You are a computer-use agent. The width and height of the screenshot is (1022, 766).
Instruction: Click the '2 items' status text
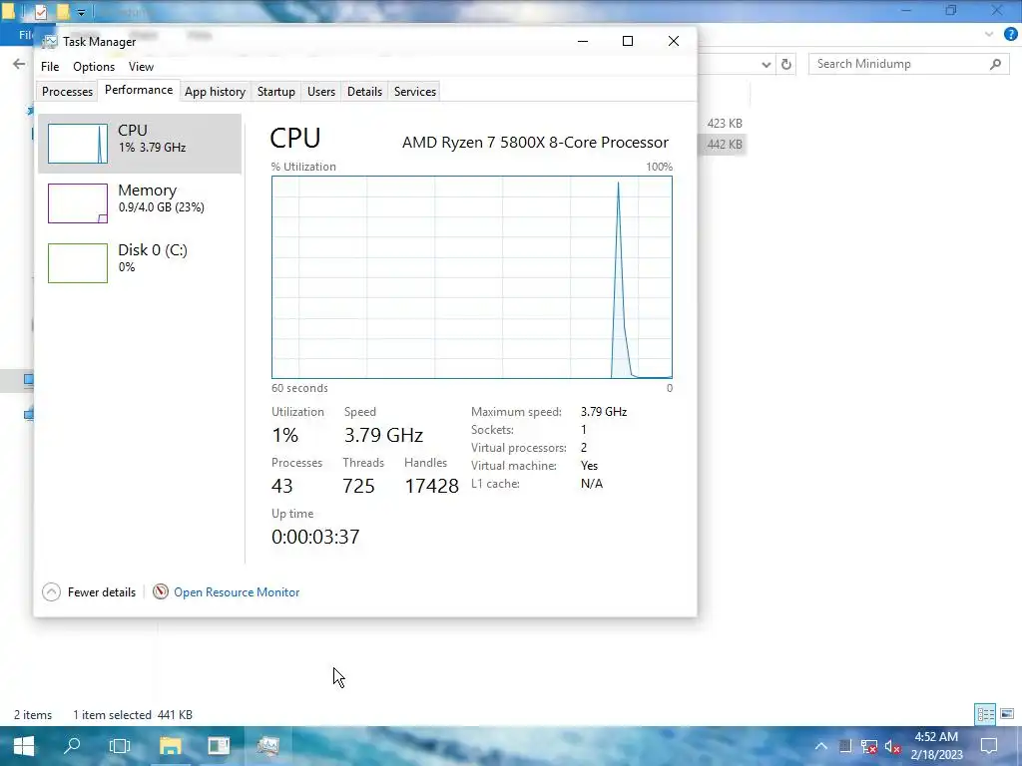coord(33,714)
